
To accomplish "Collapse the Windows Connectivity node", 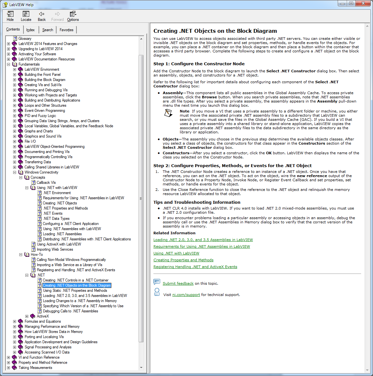I will click(x=14, y=172).
